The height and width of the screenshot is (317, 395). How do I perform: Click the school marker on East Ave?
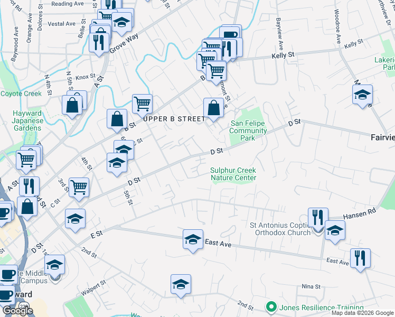point(193,241)
